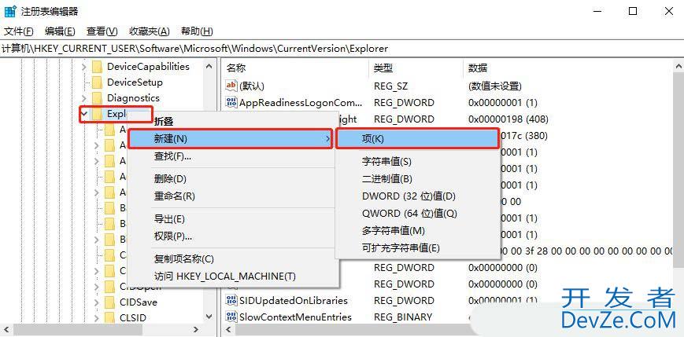Expand the DeviceCapabilities tree node

point(84,67)
